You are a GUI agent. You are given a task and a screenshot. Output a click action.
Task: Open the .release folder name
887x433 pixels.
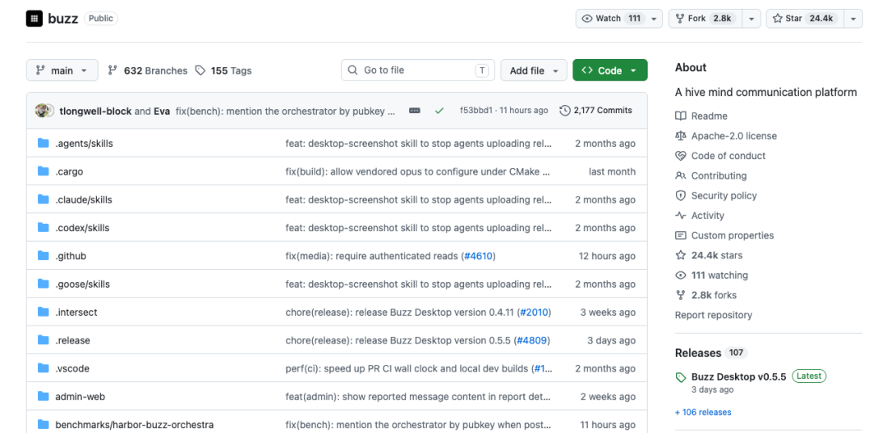point(72,340)
